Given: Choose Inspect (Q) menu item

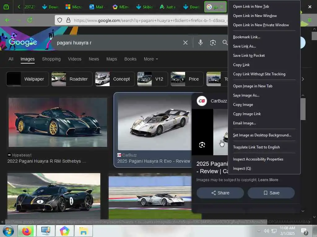Looking at the screenshot, I should (x=264, y=168).
